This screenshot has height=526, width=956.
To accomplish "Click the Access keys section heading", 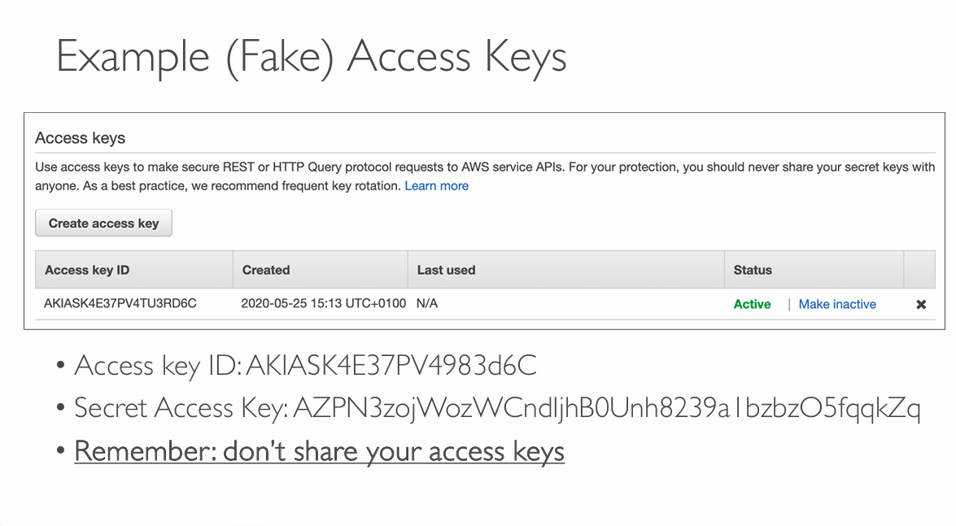I will pos(81,138).
